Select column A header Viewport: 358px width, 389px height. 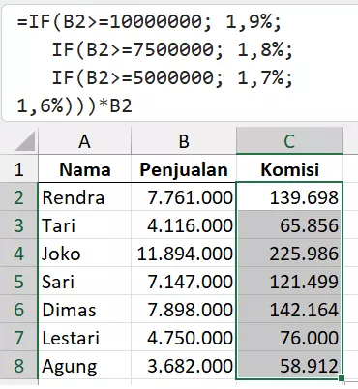pos(84,141)
